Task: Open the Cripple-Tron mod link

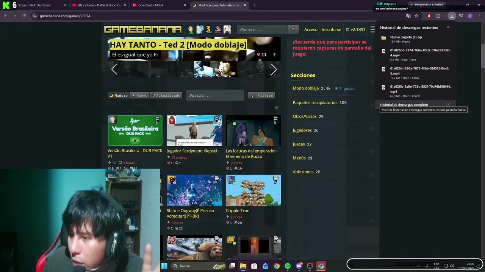Action: tap(238, 210)
